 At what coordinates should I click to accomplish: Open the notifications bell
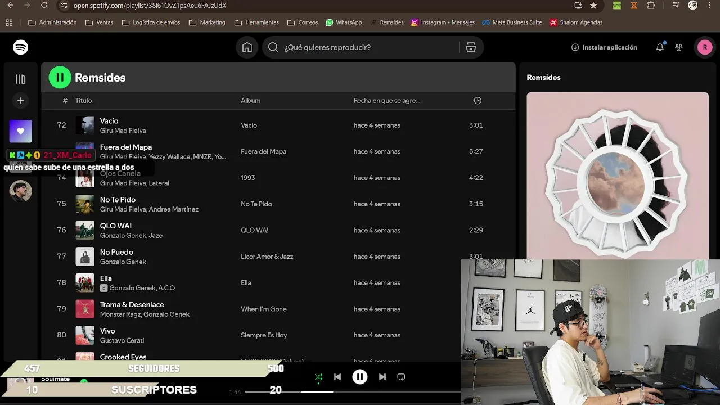click(x=660, y=47)
